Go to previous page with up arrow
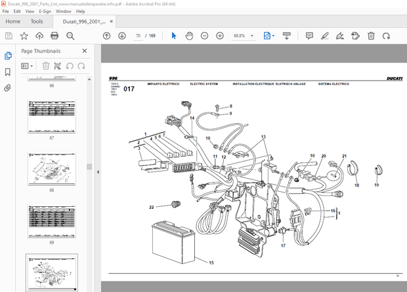This screenshot has width=407, height=292. point(107,36)
